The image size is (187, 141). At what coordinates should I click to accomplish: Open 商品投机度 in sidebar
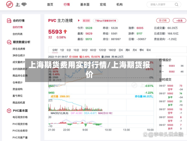pos(19,103)
